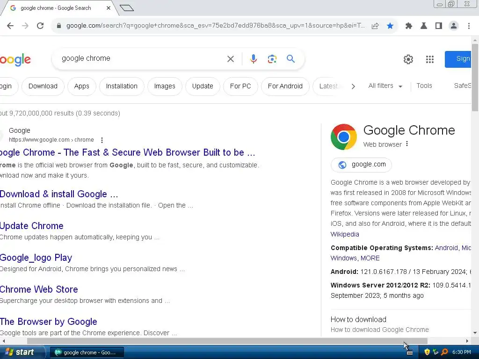Click the Google Chrome logo in knowledge panel
479x359 pixels.
pos(344,137)
